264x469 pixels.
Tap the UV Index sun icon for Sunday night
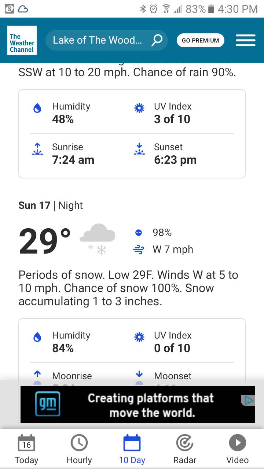tap(139, 337)
